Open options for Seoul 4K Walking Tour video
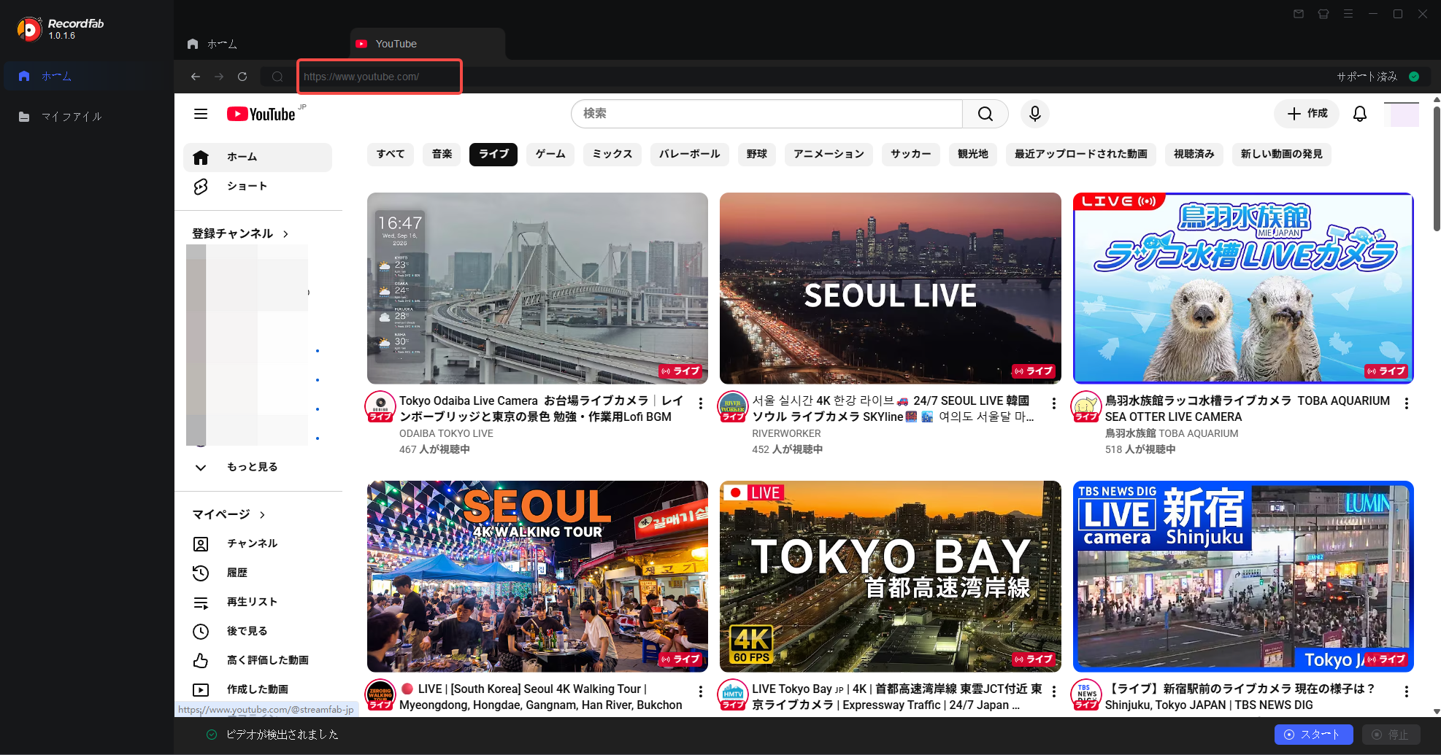1441x755 pixels. tap(701, 692)
